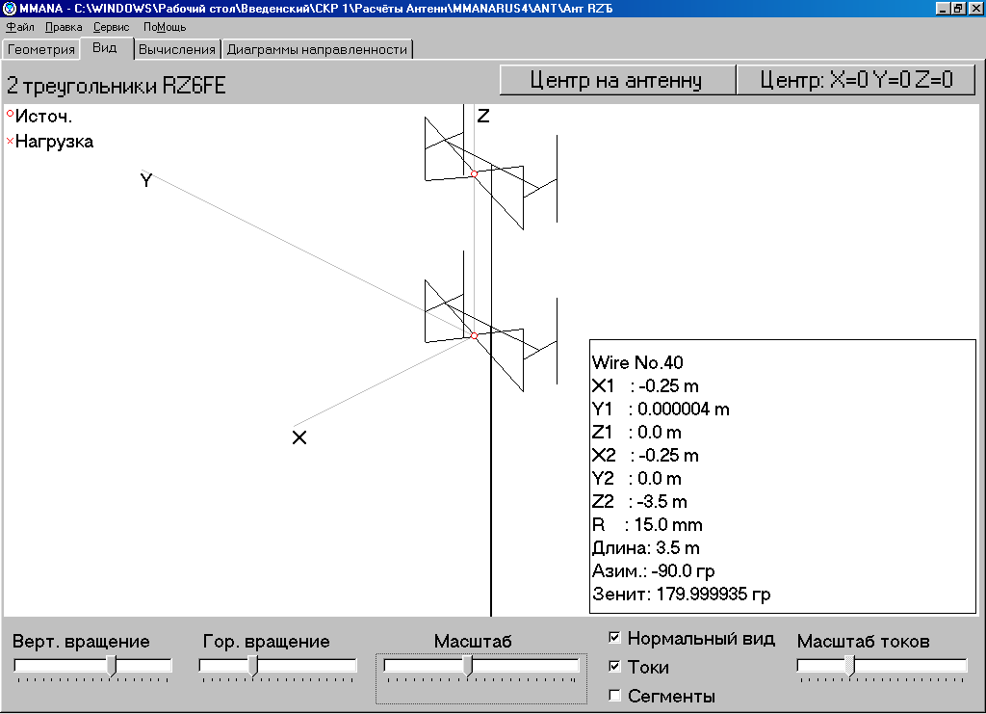Uncheck the Токи checkbox
The height and width of the screenshot is (714, 986).
tap(614, 667)
